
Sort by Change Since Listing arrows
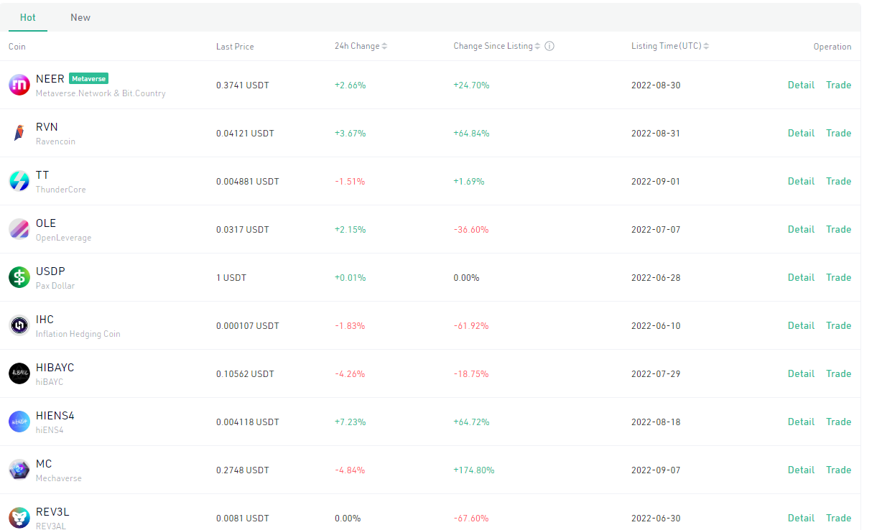[x=538, y=46]
